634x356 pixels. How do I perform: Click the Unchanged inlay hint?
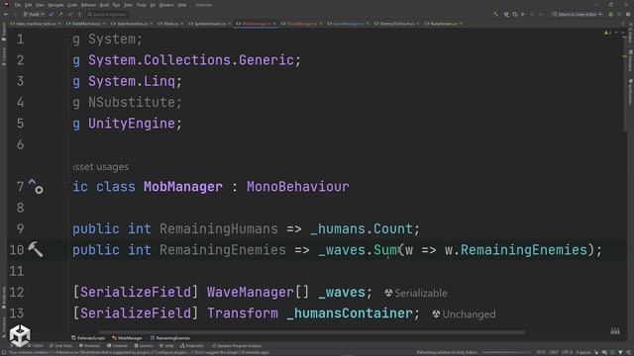(x=464, y=314)
